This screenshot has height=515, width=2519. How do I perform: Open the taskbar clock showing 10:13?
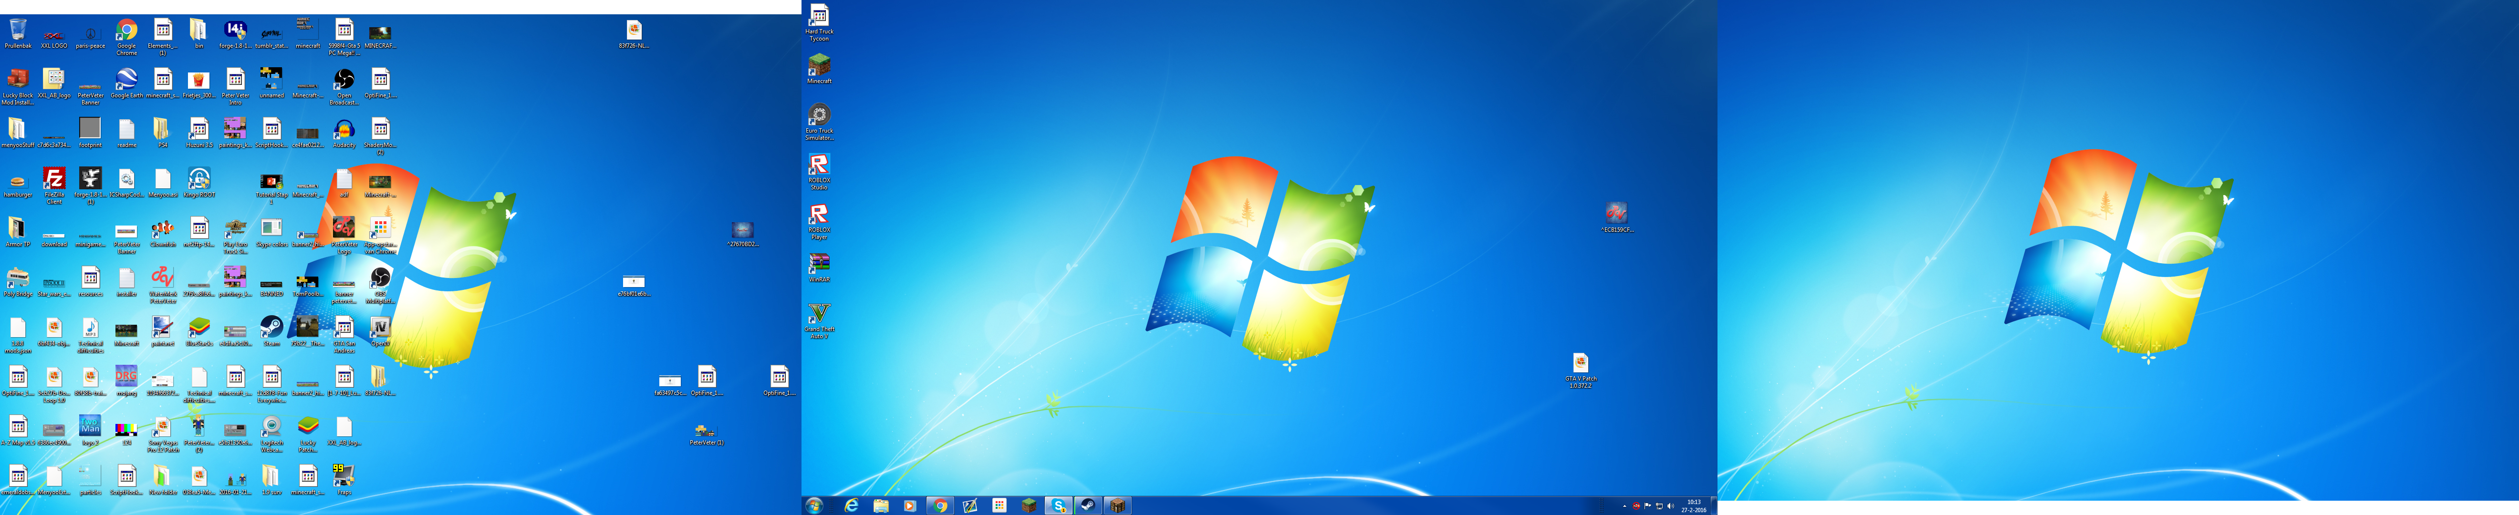pyautogui.click(x=1694, y=506)
